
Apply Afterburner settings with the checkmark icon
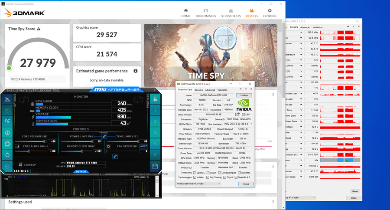(7, 166)
